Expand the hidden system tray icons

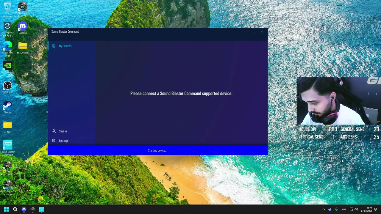pyautogui.click(x=324, y=209)
